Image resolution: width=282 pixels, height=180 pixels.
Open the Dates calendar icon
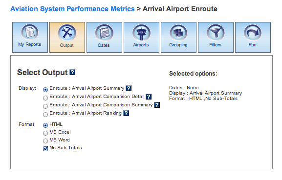[104, 33]
